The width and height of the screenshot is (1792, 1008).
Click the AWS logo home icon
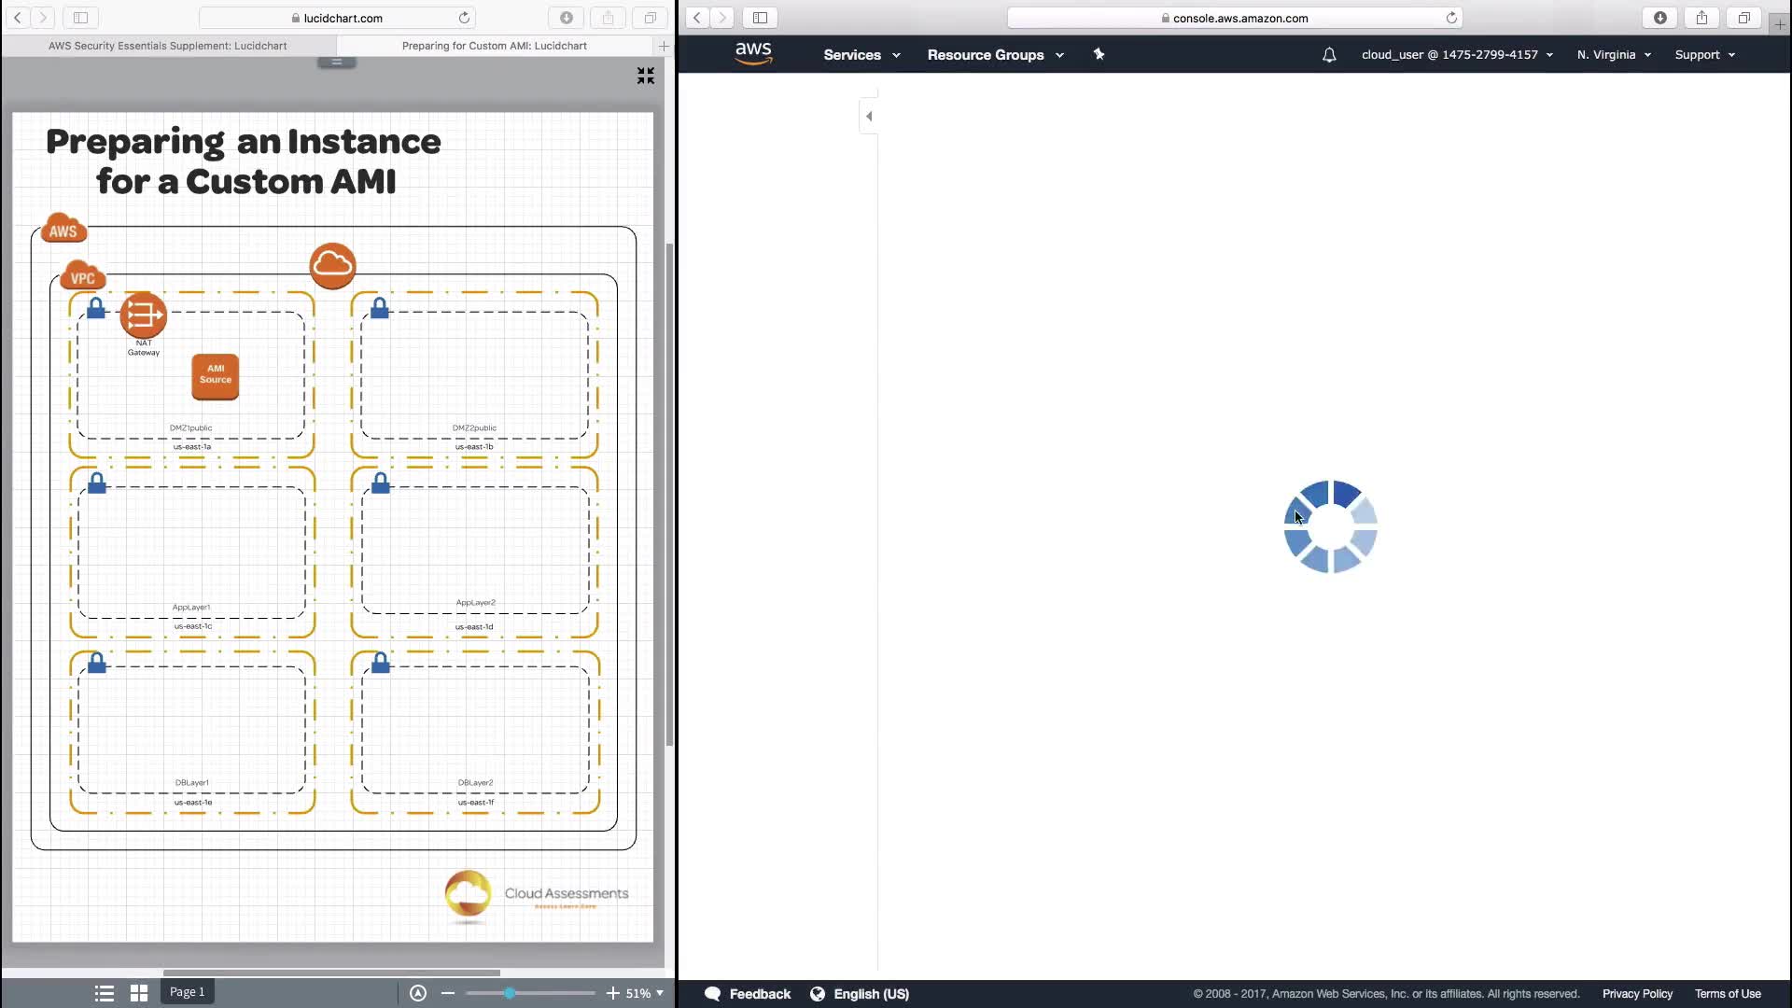pos(752,54)
